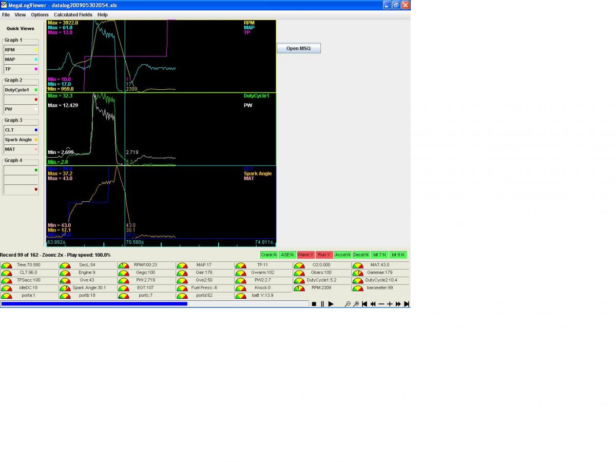Decrease play speed with minus icon
This screenshot has height=462, width=616.
(x=381, y=304)
